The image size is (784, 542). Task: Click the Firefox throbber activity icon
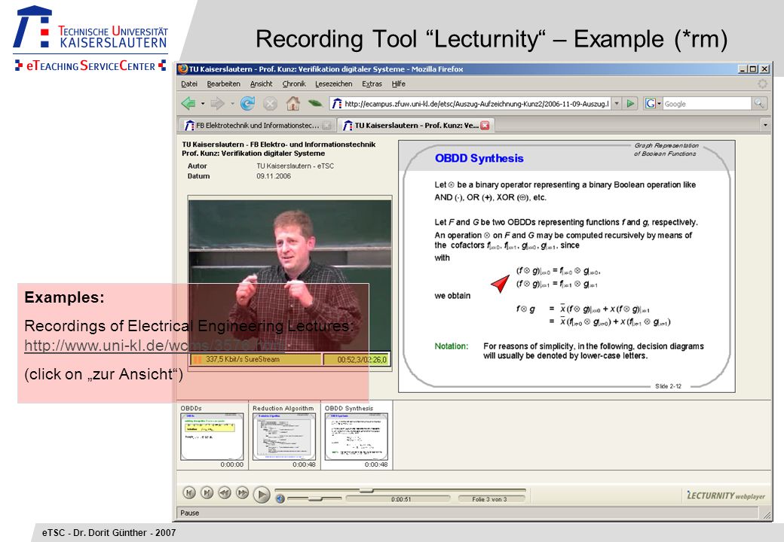point(762,84)
